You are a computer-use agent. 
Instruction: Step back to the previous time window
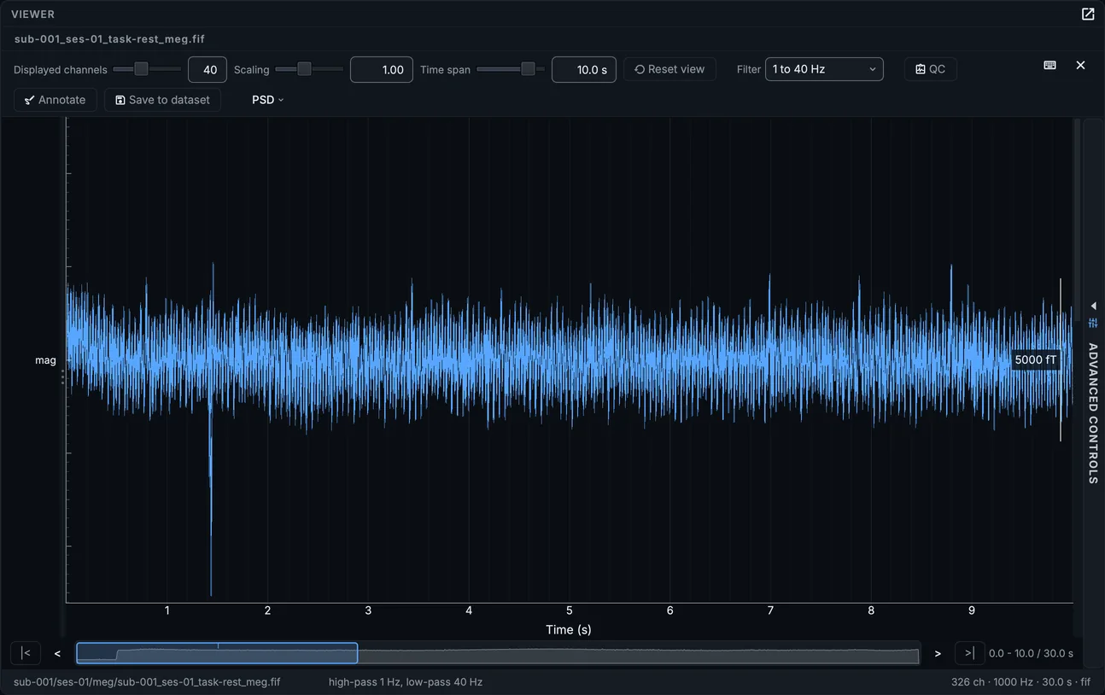pos(57,654)
